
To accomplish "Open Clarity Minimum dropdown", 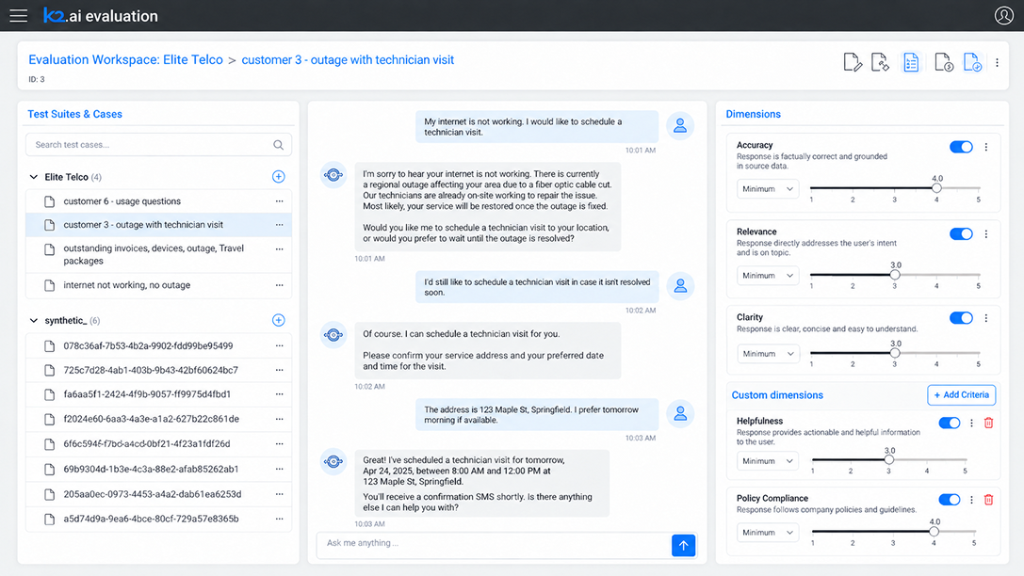I will click(x=768, y=354).
